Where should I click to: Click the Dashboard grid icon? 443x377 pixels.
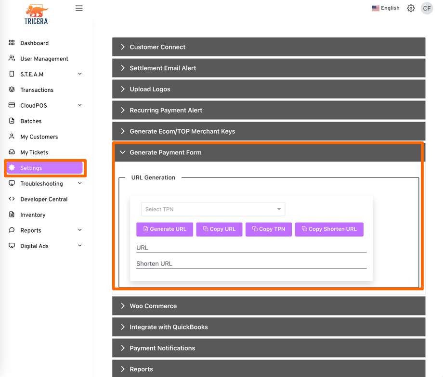click(x=12, y=43)
